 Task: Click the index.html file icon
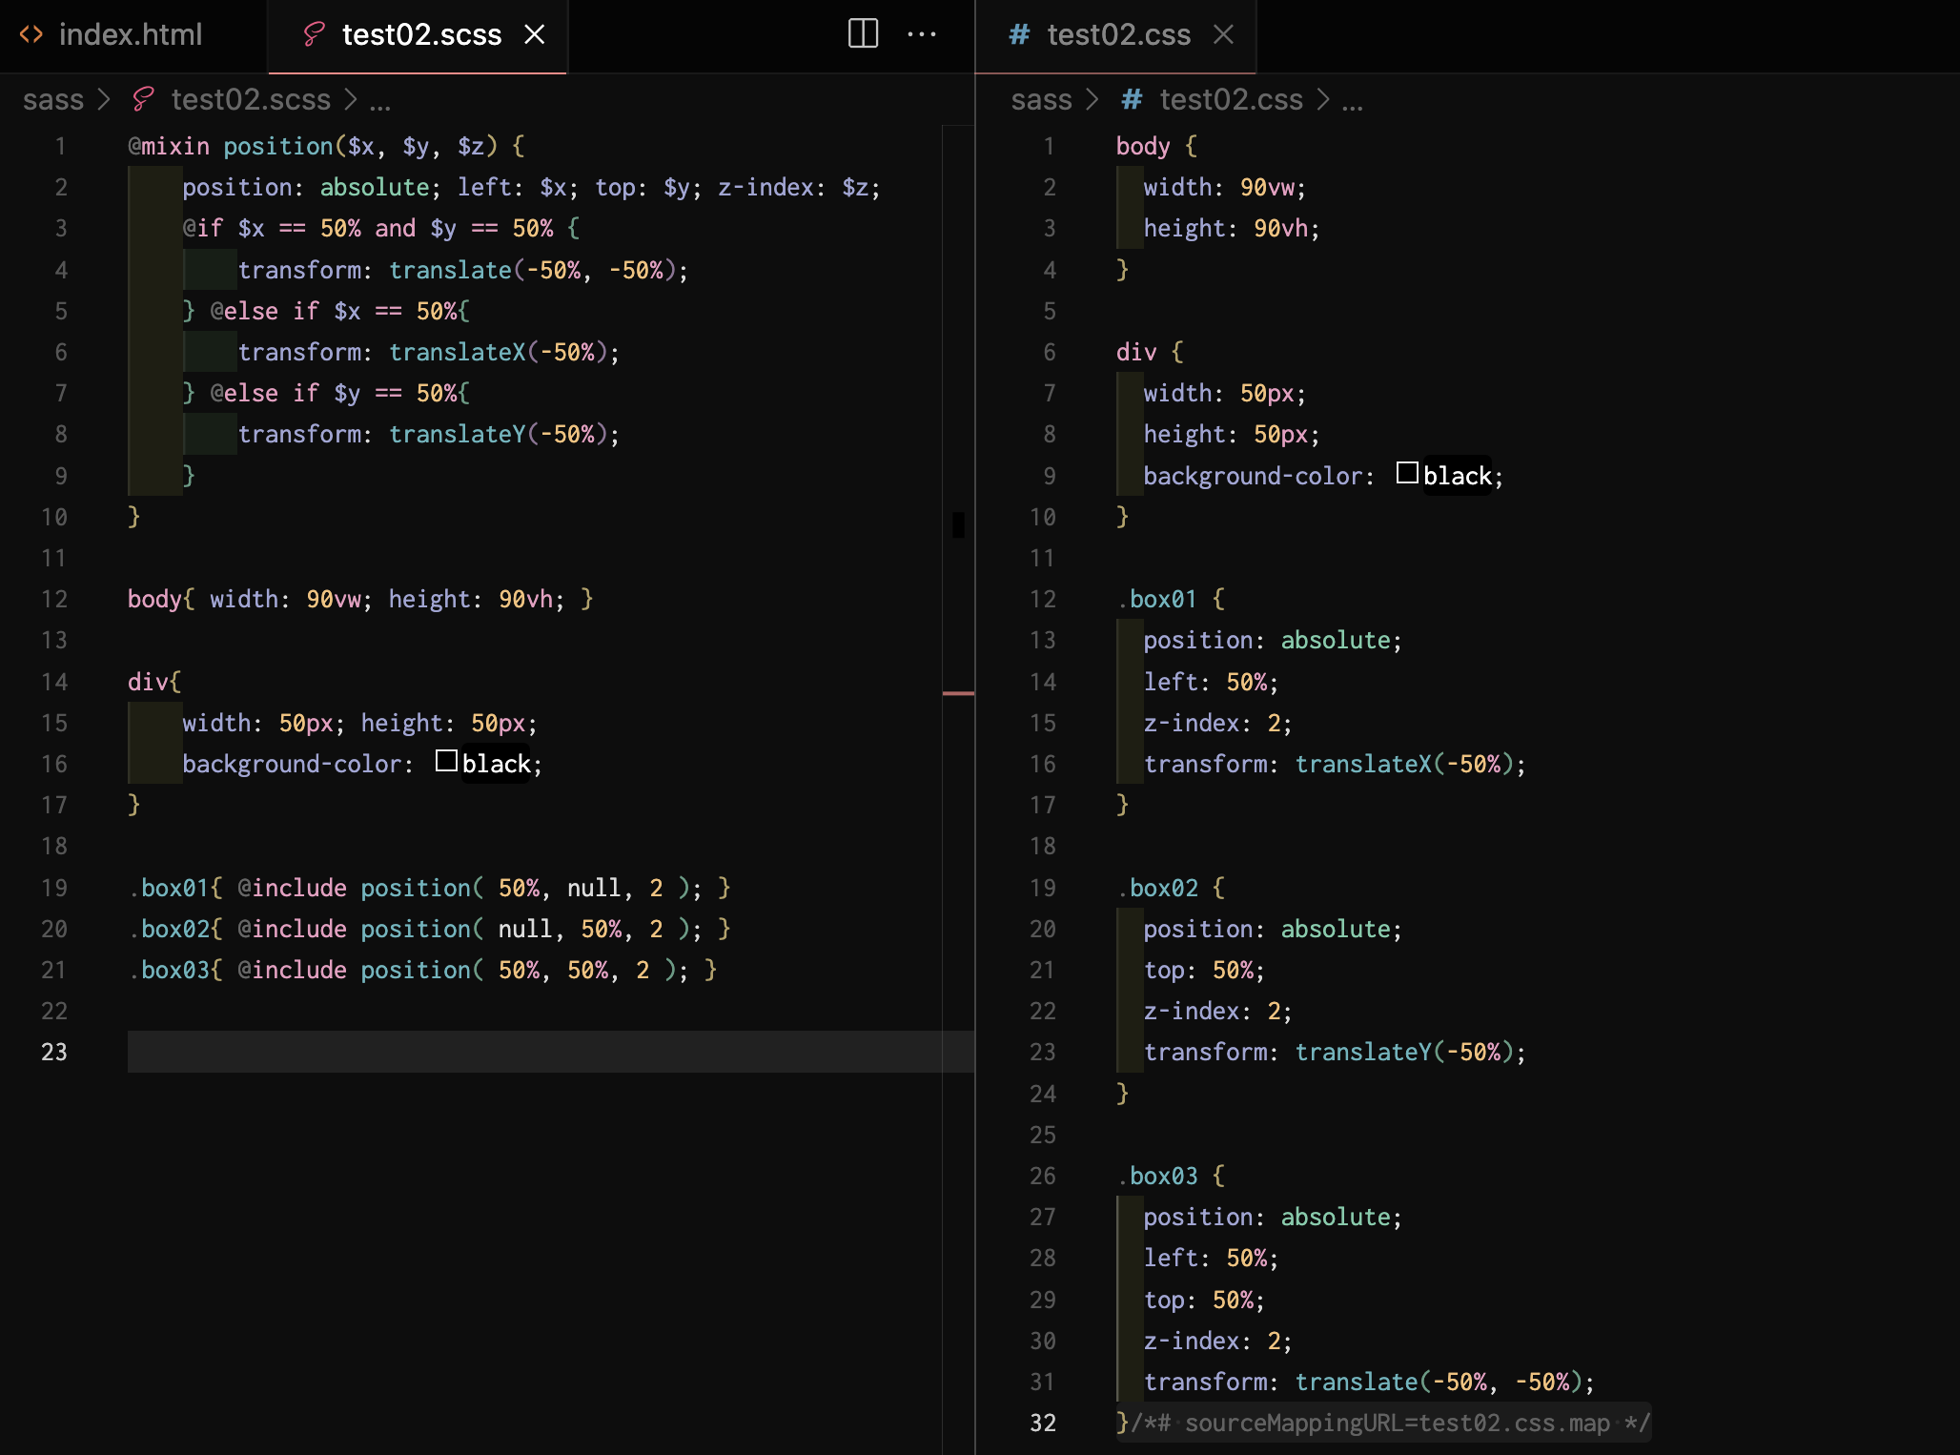[x=31, y=34]
